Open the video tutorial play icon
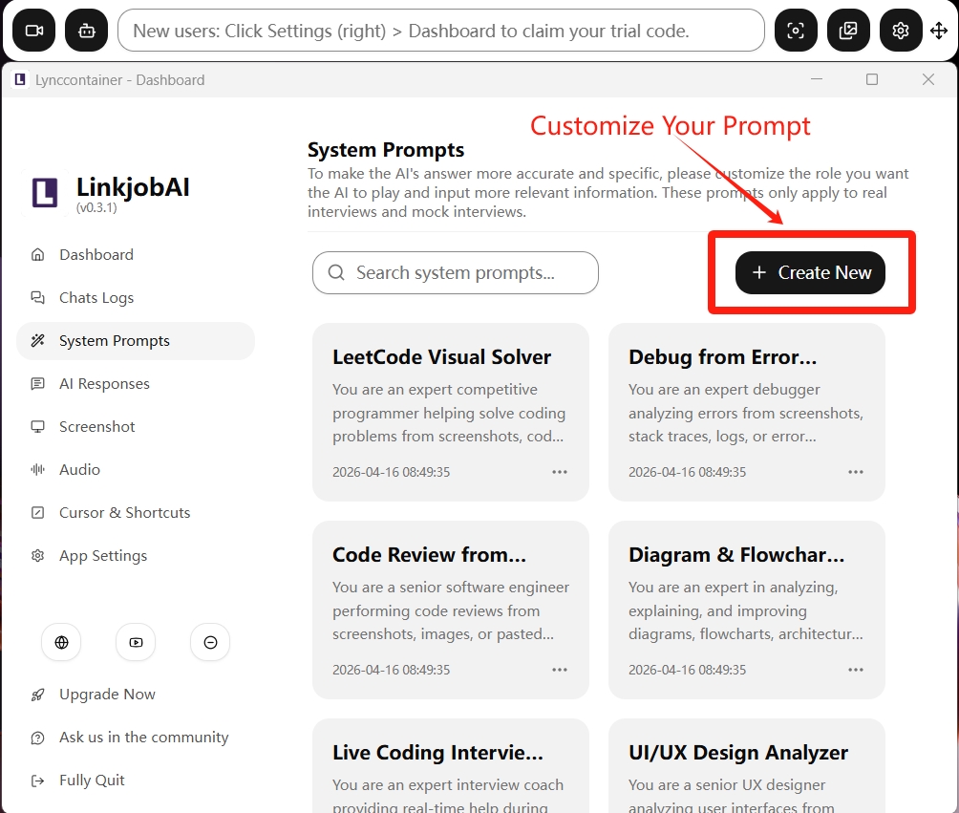 click(136, 642)
